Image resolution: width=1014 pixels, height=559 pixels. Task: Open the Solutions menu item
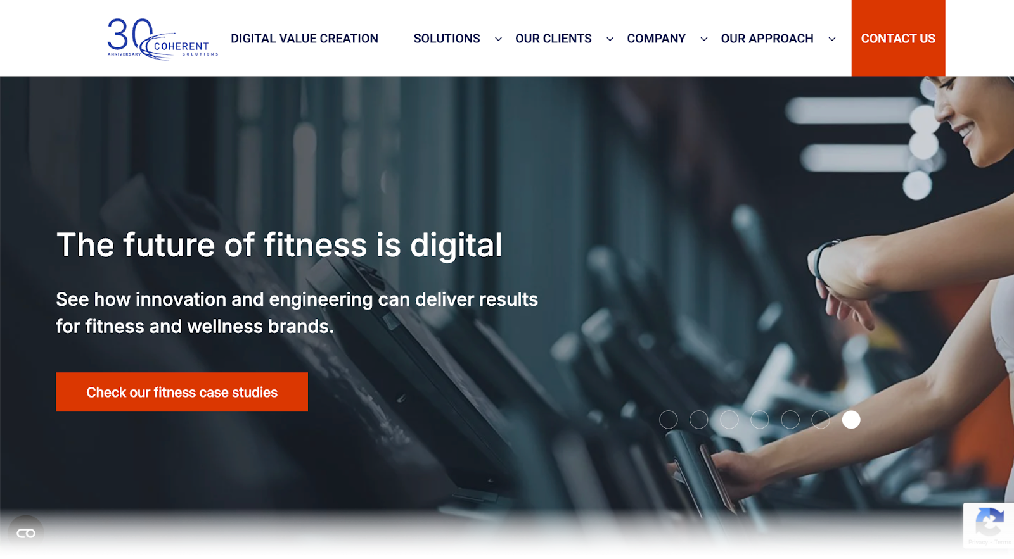pyautogui.click(x=447, y=39)
